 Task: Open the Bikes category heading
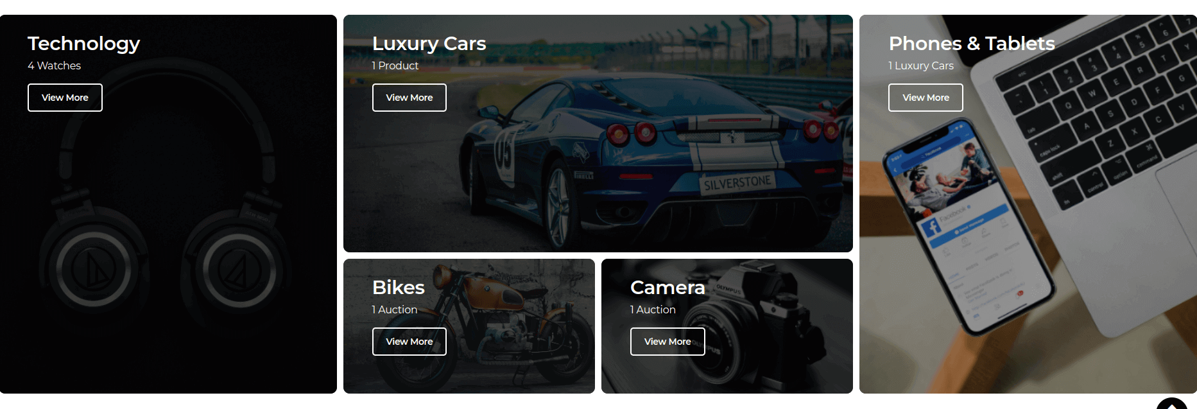[x=399, y=288]
